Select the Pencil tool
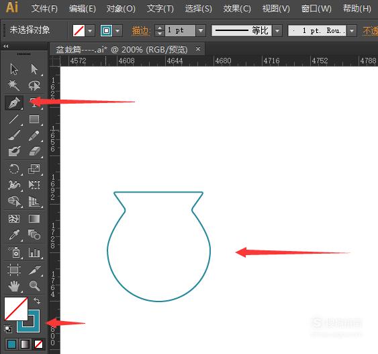Screen dimensions: 378x354 coord(34,135)
